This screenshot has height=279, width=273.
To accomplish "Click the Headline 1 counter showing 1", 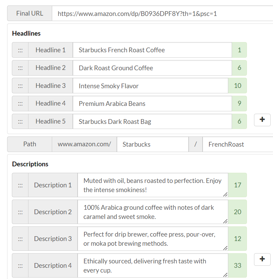I will [239, 50].
